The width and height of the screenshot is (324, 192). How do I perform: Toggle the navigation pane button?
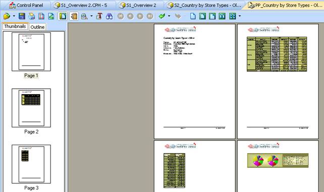point(63,16)
